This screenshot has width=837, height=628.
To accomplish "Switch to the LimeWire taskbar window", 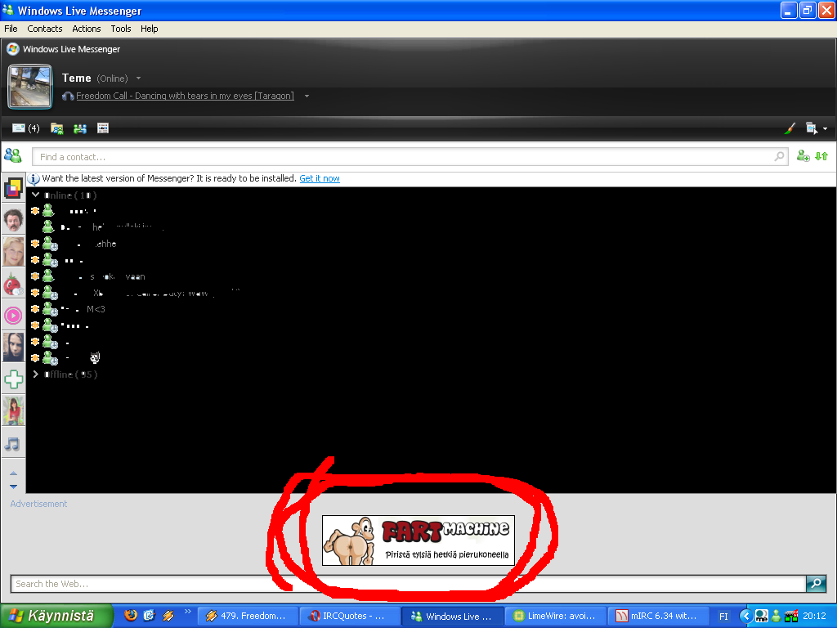I will pyautogui.click(x=555, y=616).
